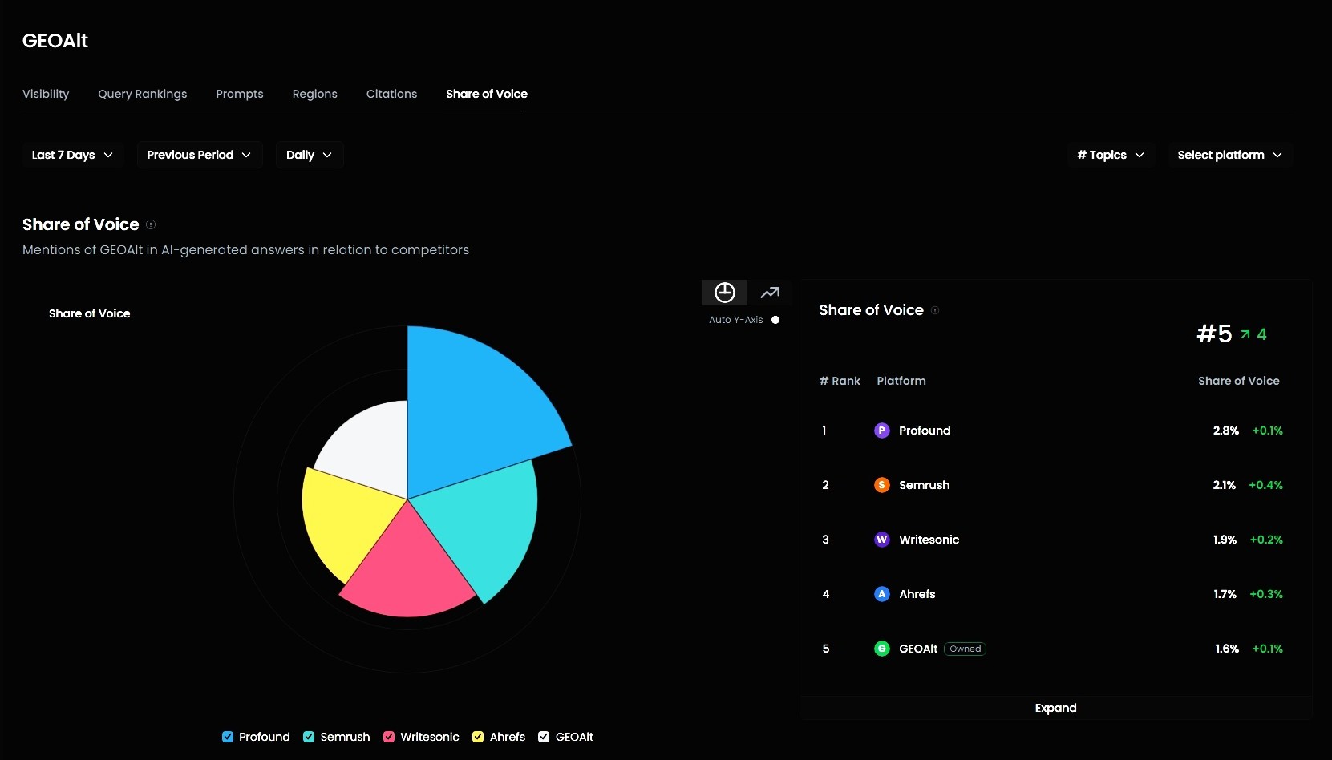
Task: Click the GEOAlt platform icon in row 5
Action: pyautogui.click(x=882, y=649)
